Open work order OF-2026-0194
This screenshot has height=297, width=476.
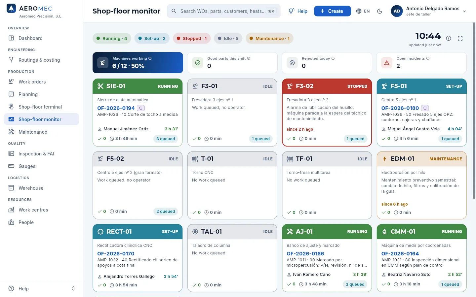pyautogui.click(x=116, y=108)
